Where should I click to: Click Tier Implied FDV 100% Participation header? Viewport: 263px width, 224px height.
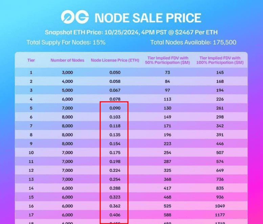220,60
